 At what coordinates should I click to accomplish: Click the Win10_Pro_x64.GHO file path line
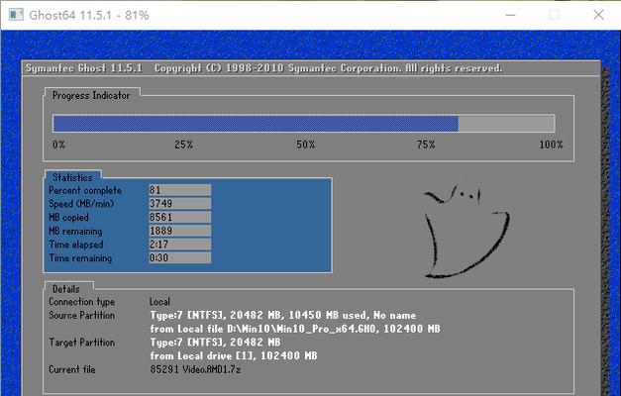click(295, 329)
